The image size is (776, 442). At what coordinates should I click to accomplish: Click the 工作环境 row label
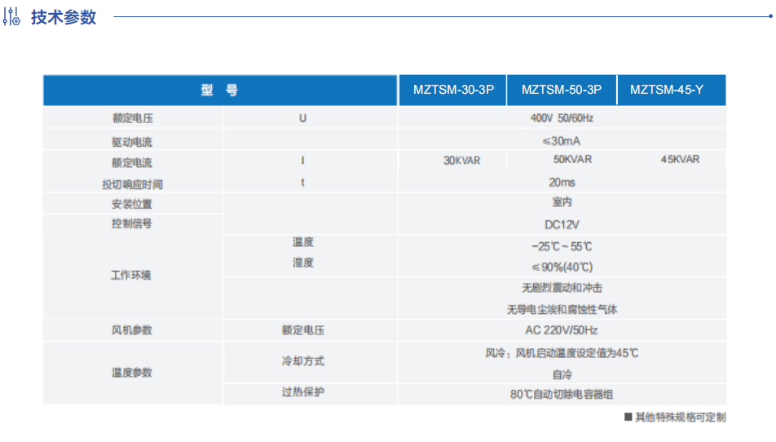131,276
